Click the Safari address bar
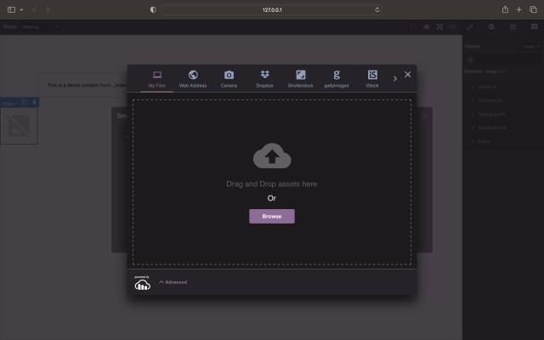Image resolution: width=544 pixels, height=340 pixels. [x=272, y=9]
